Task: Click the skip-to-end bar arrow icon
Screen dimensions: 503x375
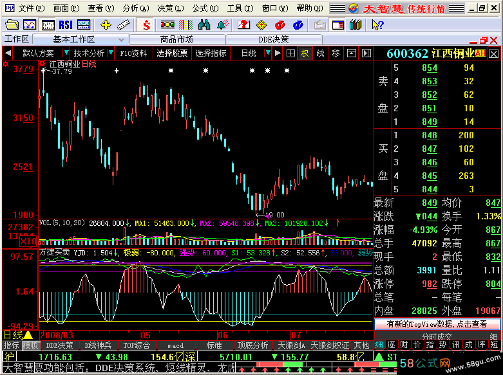Action: pos(366,53)
